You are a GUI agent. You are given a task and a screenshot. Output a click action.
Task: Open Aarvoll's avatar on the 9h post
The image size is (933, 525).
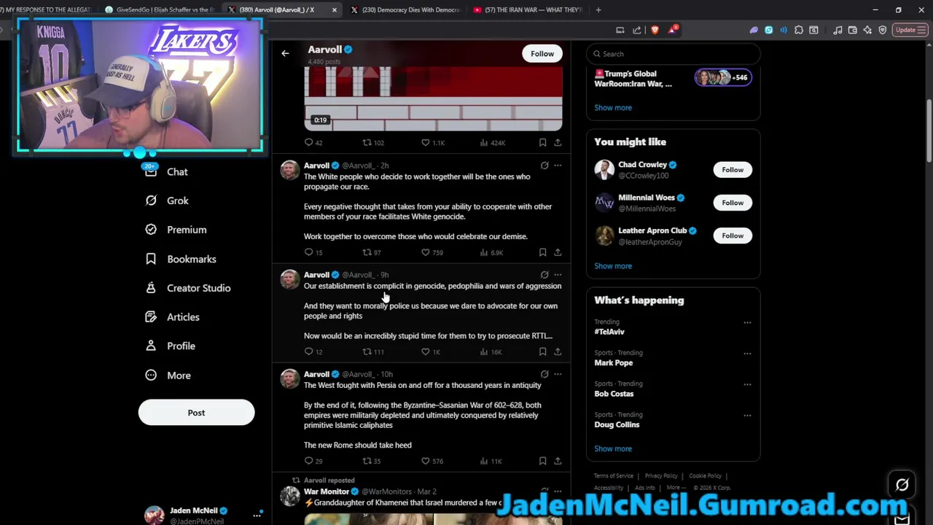[x=290, y=280]
